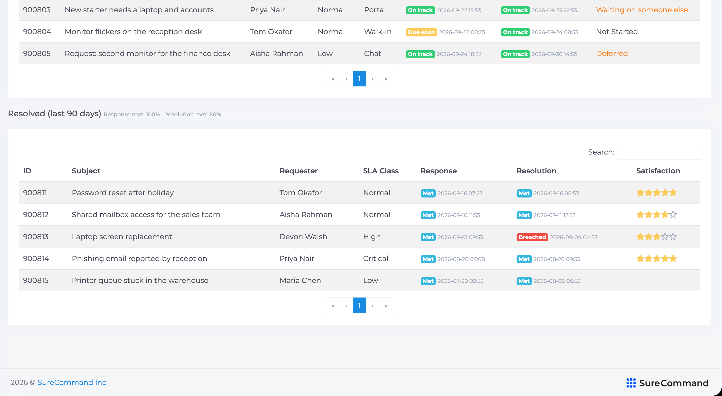Click resolution Met badge for ticket 900815
Image resolution: width=722 pixels, height=396 pixels.
(x=524, y=281)
